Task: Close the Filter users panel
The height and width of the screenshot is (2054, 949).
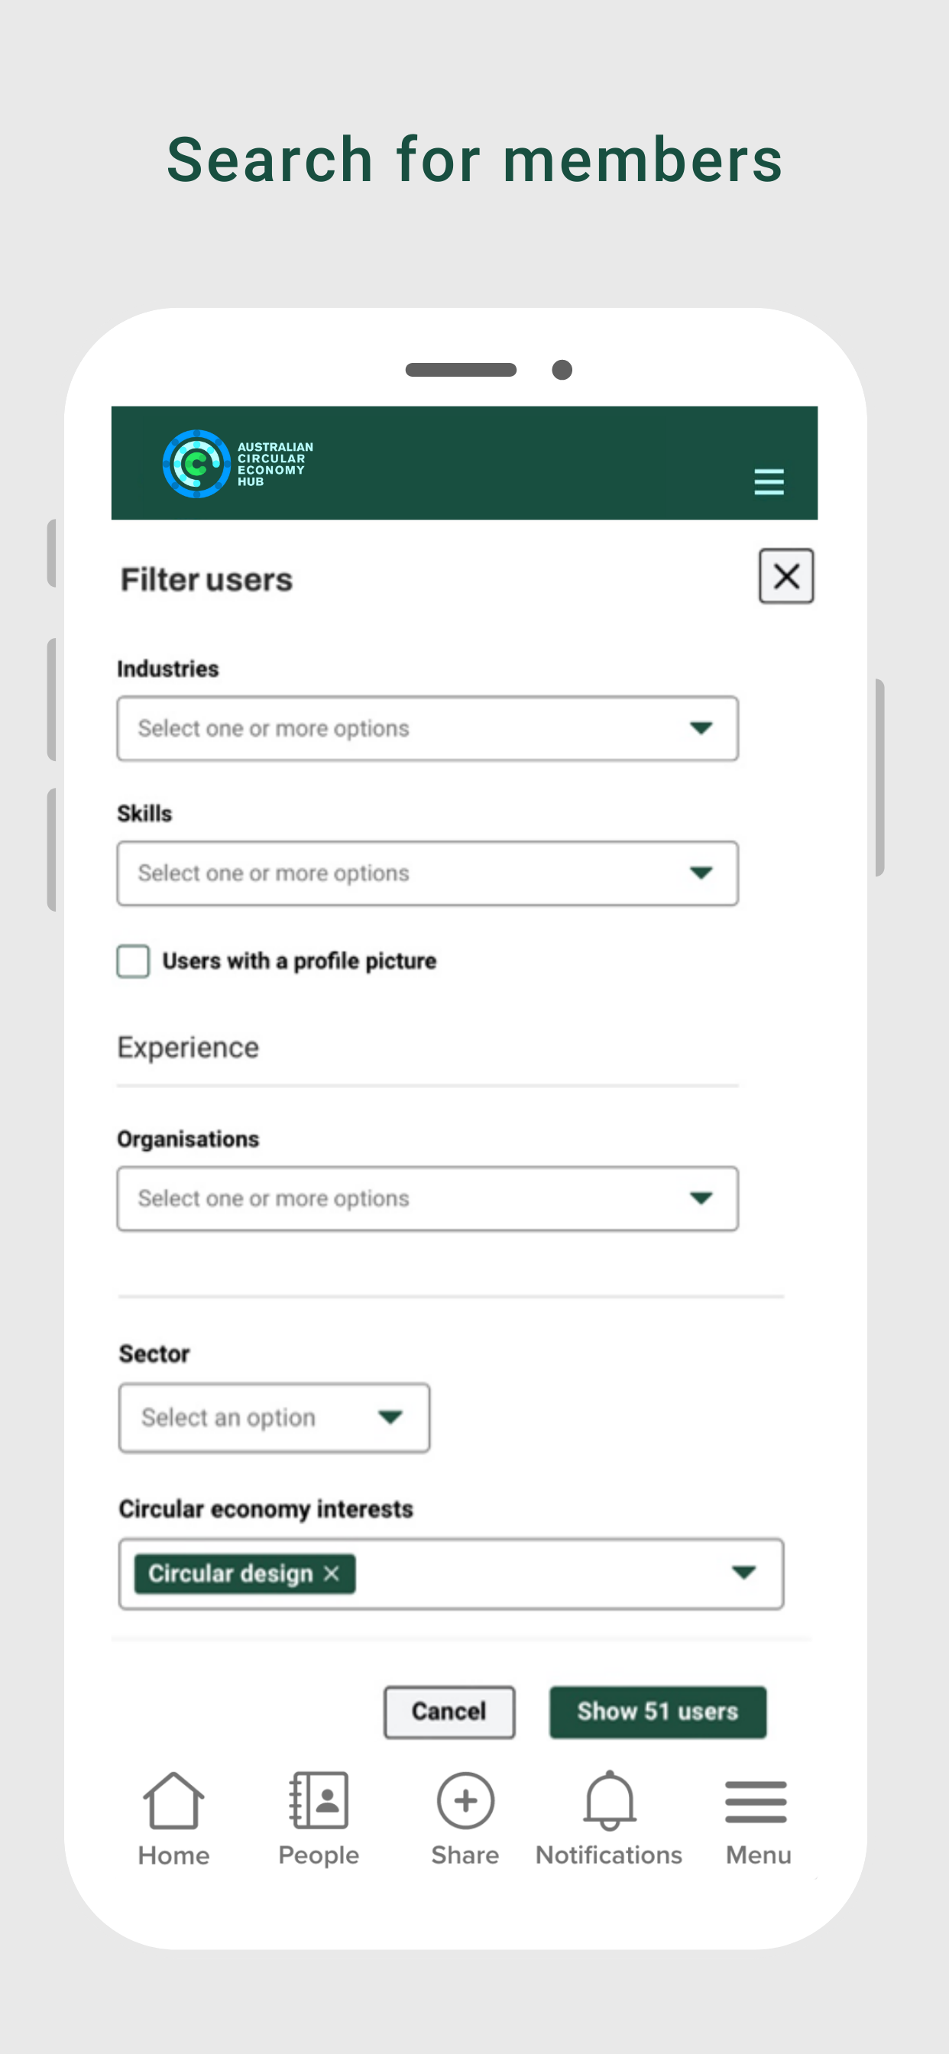Action: coord(785,575)
